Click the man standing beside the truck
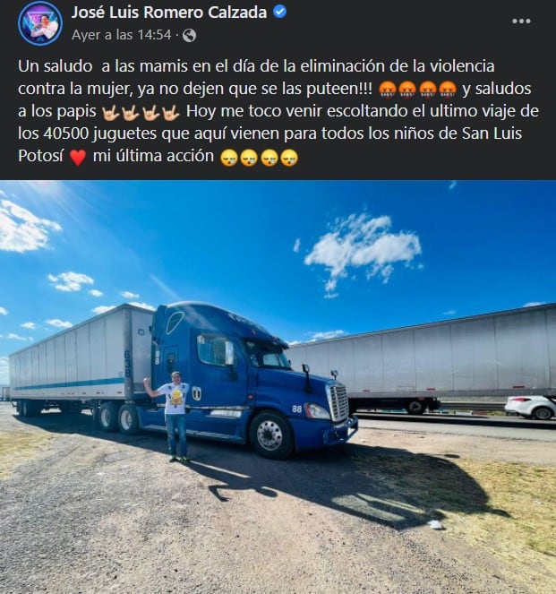This screenshot has width=556, height=594. point(173,416)
